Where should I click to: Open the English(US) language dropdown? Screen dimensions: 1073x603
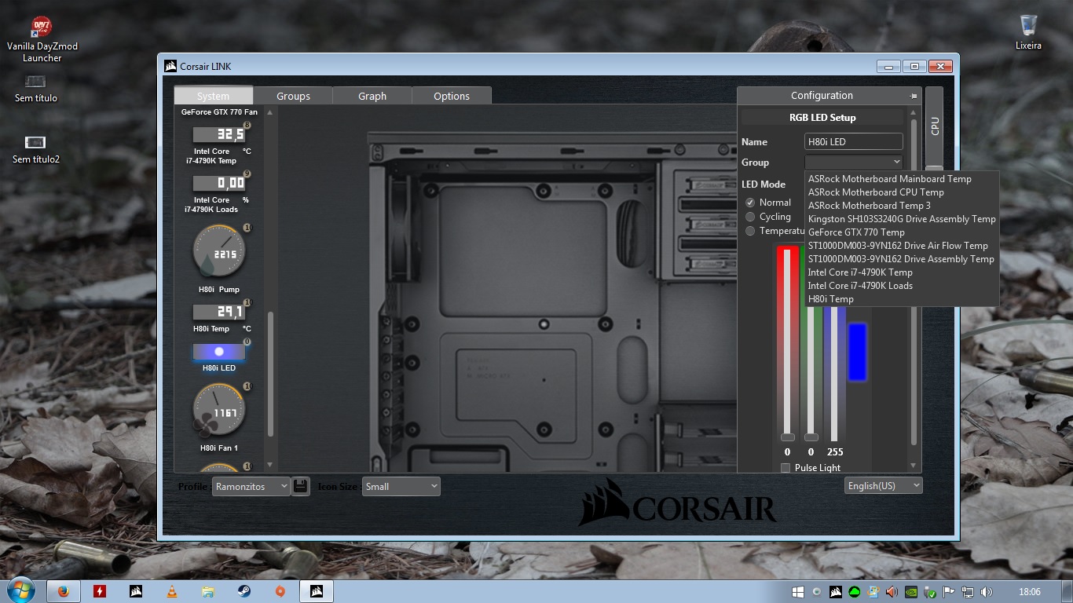pos(884,485)
